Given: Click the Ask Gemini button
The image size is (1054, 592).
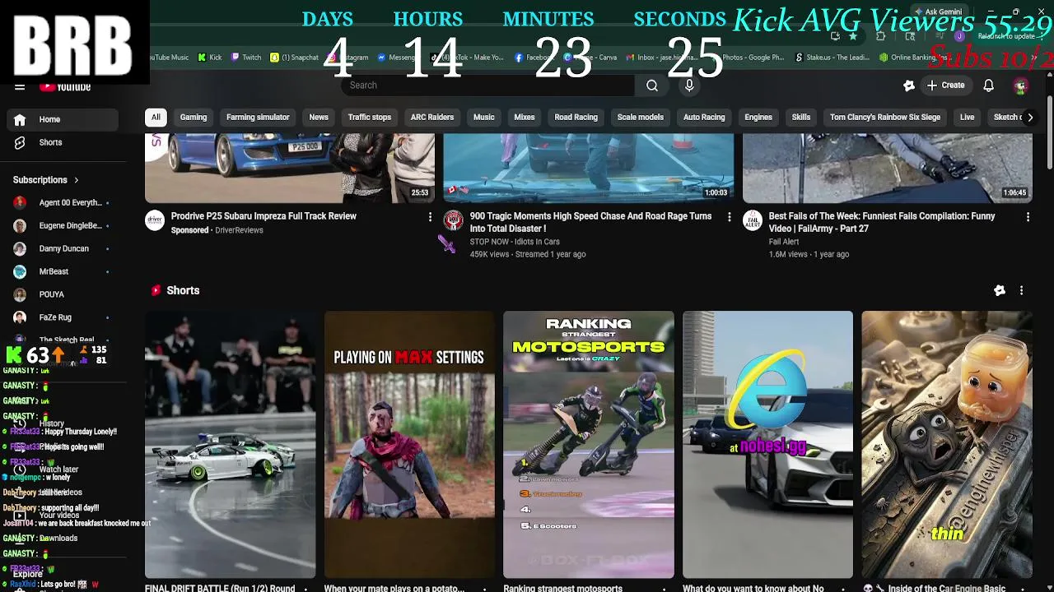Looking at the screenshot, I should tap(938, 12).
